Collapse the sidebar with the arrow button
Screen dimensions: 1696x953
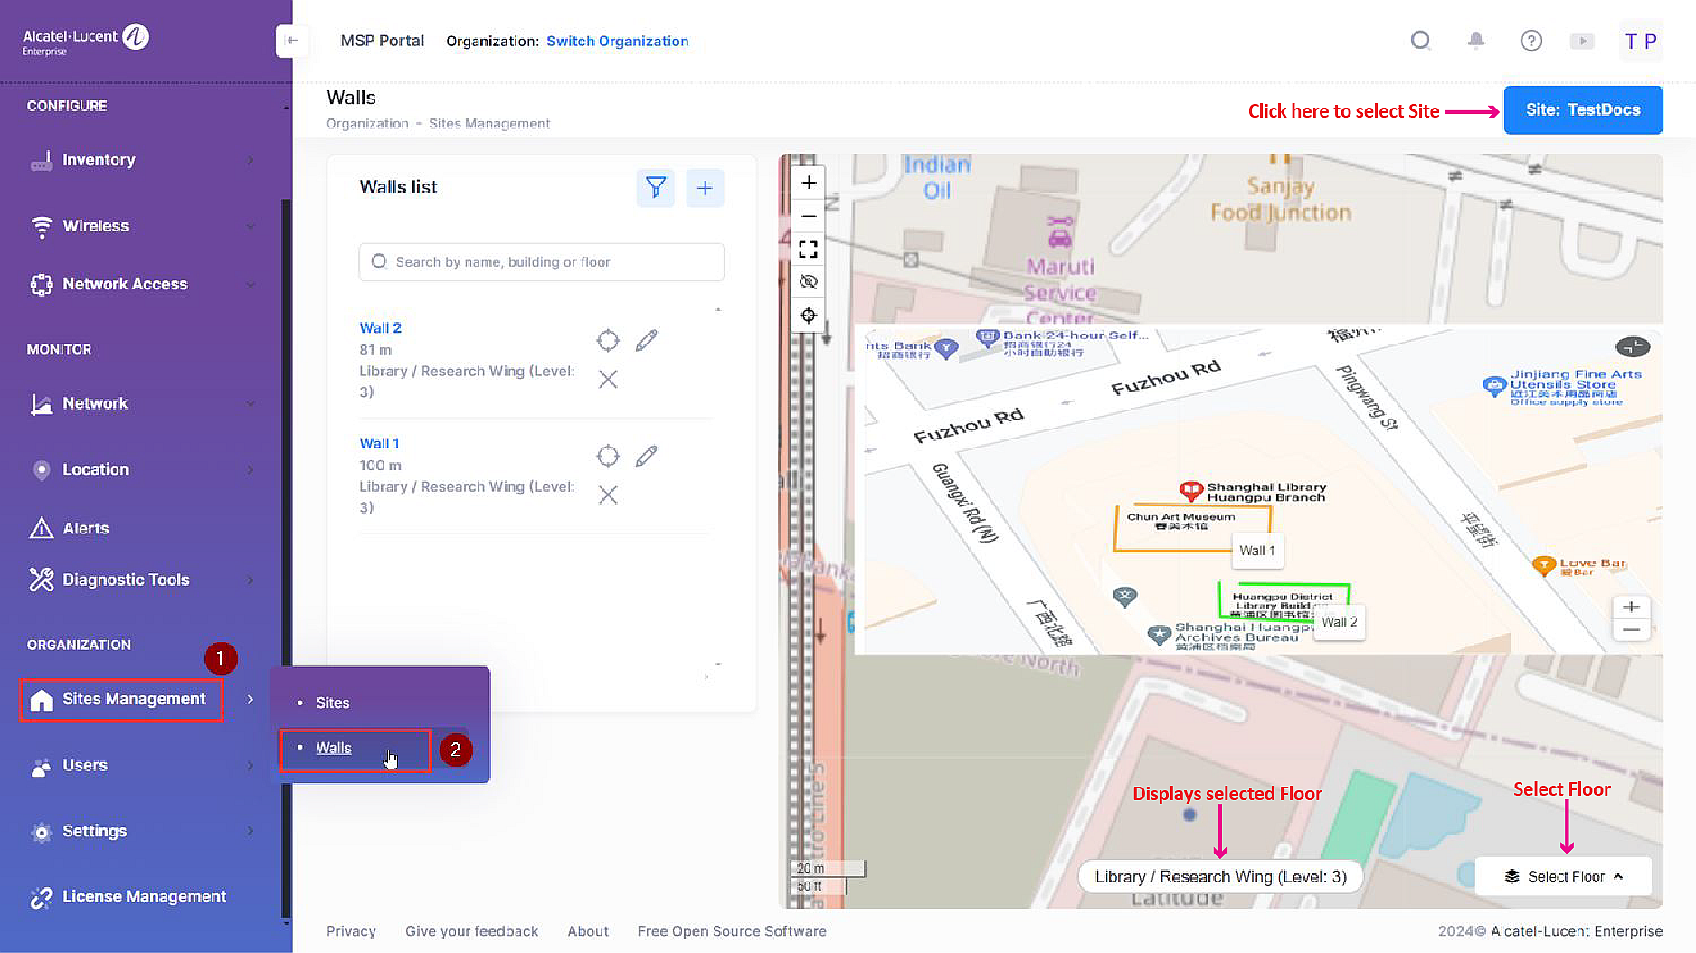pyautogui.click(x=292, y=41)
